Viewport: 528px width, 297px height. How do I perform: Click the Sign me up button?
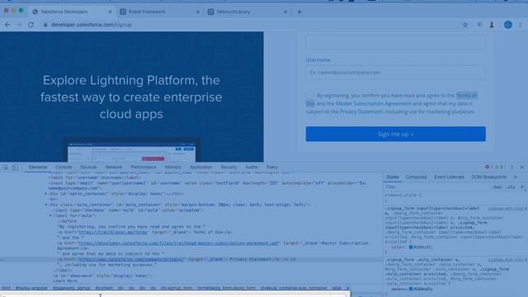[396, 134]
